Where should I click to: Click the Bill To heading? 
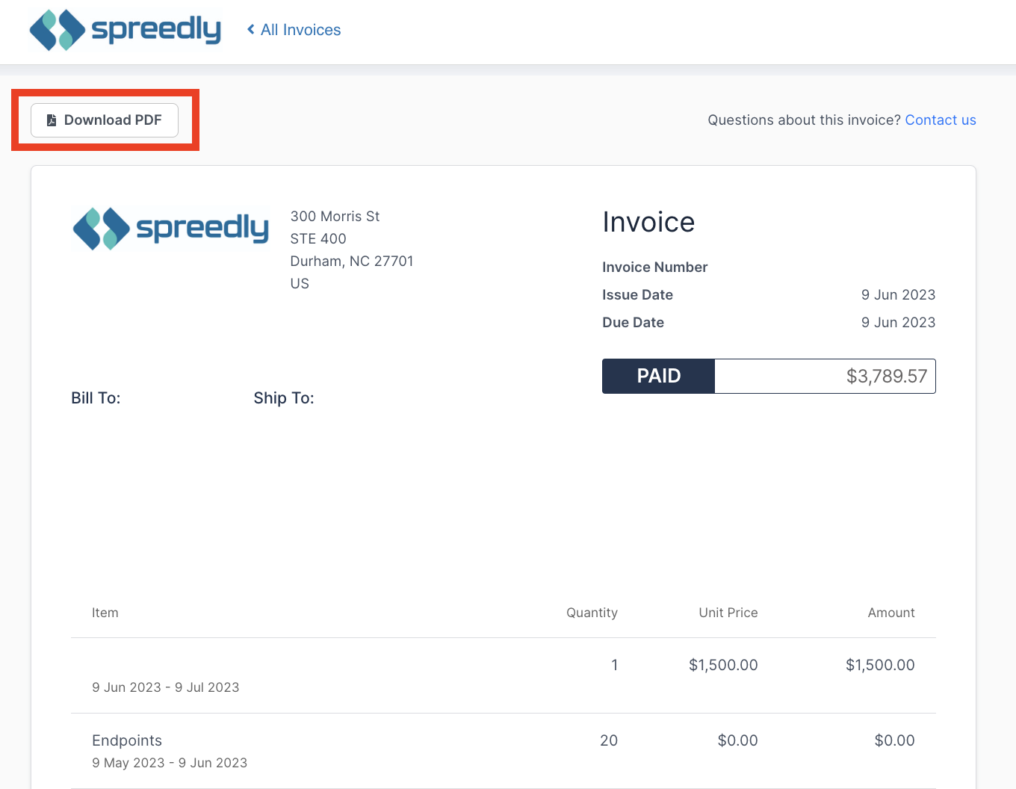point(96,397)
